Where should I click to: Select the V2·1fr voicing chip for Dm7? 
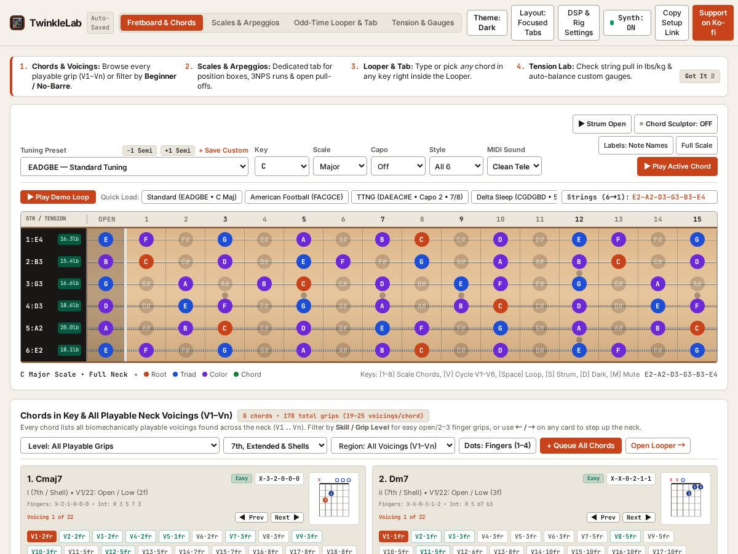click(x=426, y=536)
